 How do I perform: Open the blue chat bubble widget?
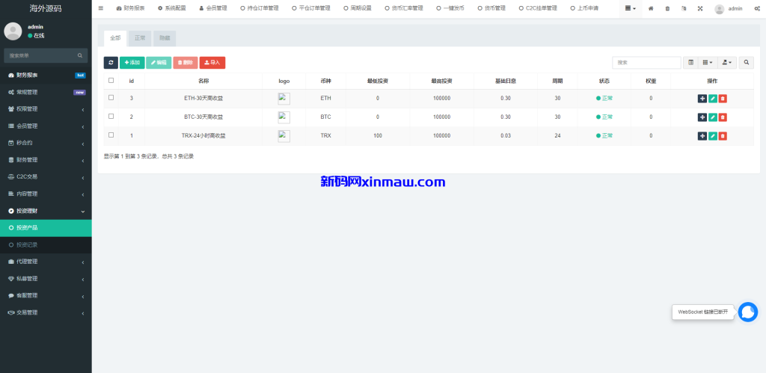[x=748, y=312]
